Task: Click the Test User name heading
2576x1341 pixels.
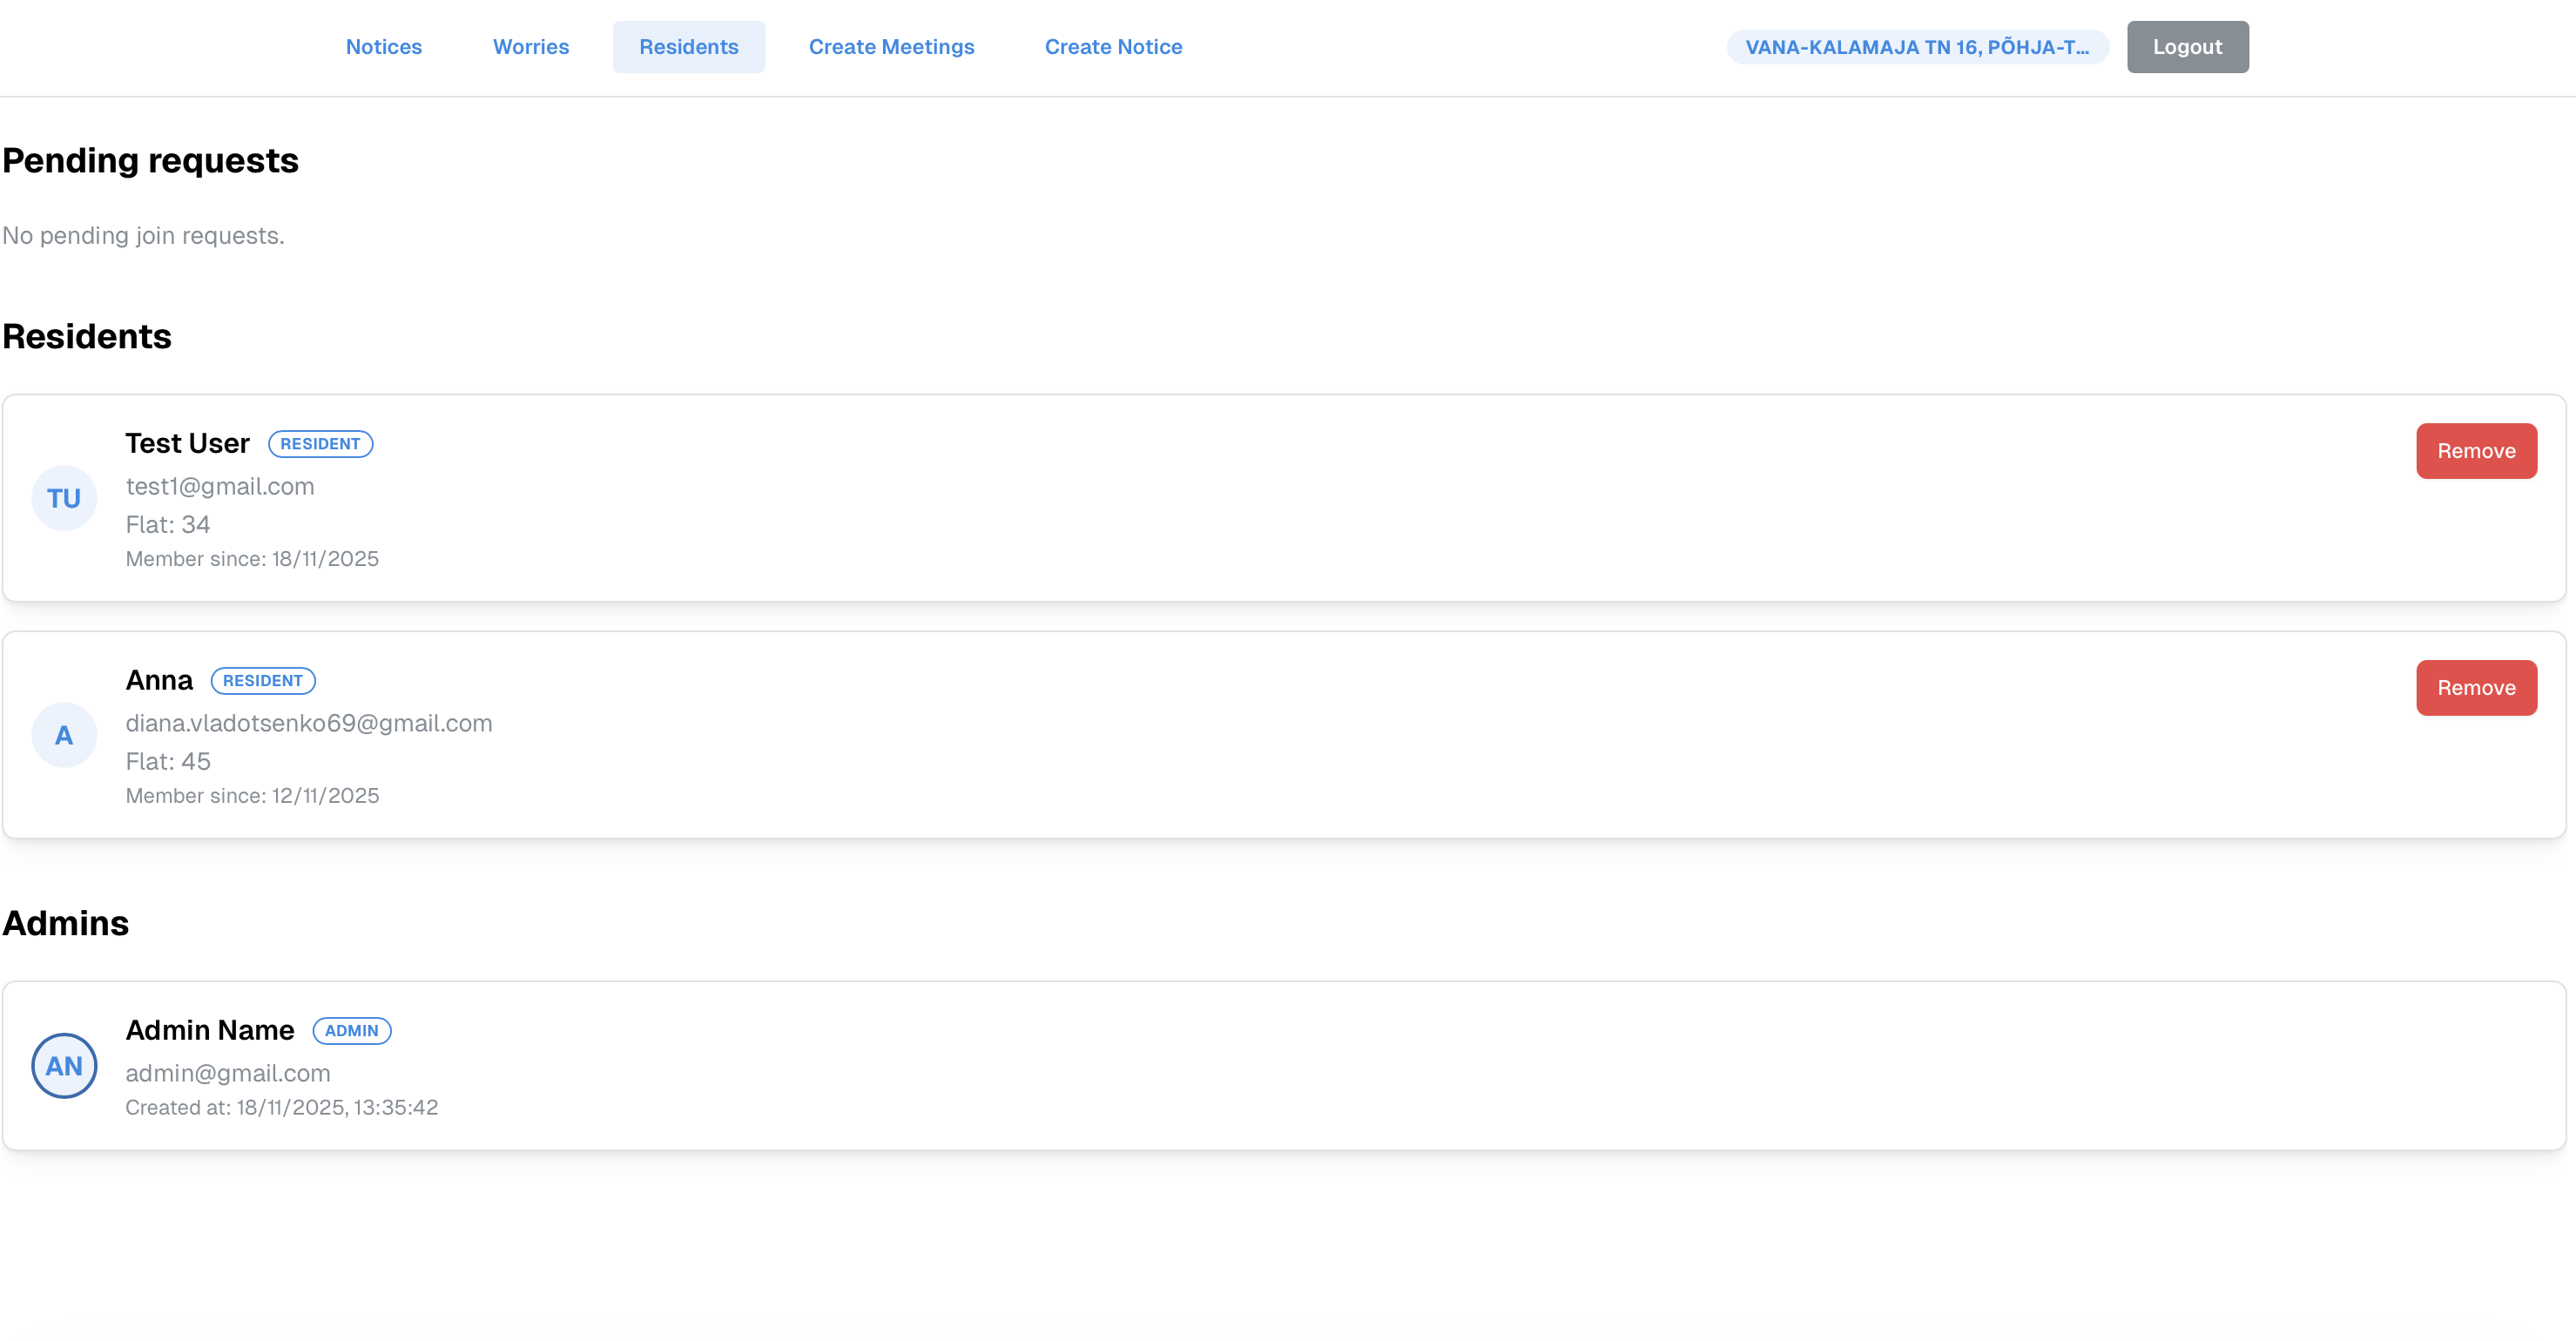Action: point(187,444)
